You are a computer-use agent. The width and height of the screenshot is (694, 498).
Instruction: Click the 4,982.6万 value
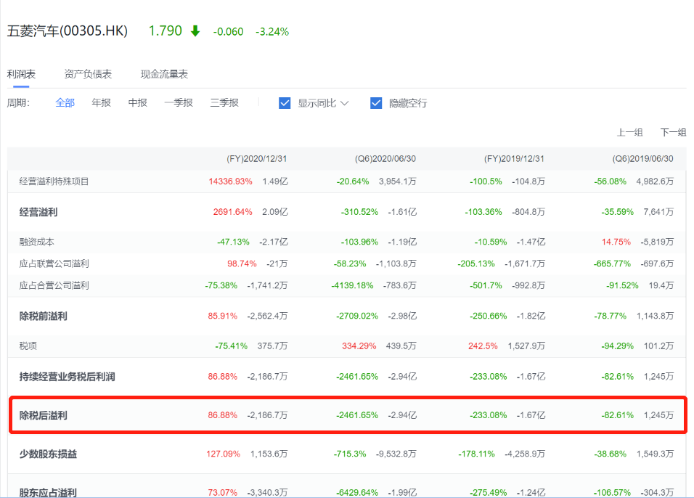point(655,181)
